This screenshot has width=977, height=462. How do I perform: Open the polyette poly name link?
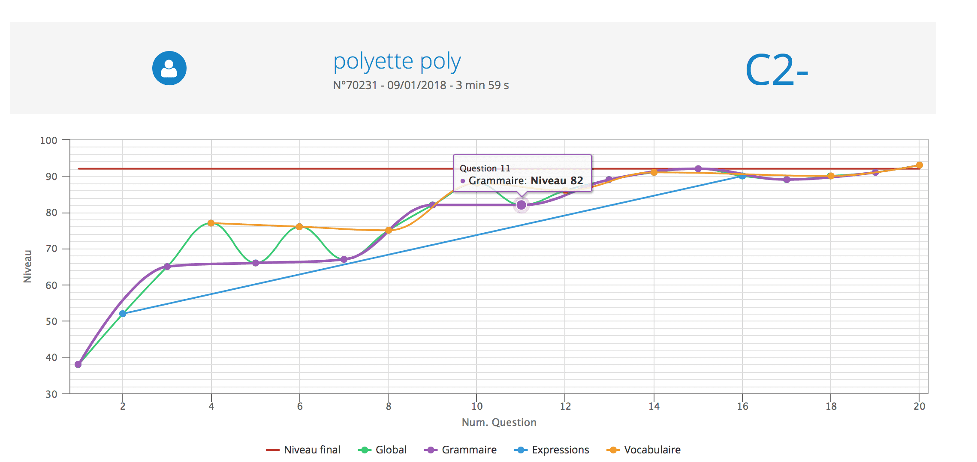[x=397, y=61]
